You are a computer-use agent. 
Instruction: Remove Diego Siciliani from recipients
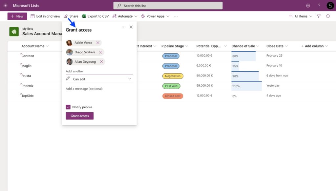(x=100, y=52)
